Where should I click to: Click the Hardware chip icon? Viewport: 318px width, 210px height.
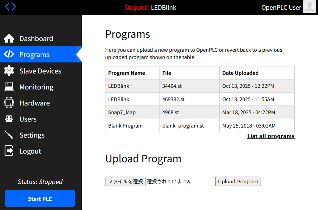9,103
